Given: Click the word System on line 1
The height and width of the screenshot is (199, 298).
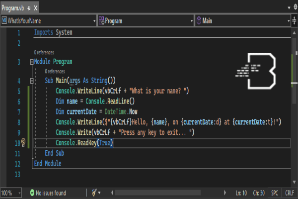Looking at the screenshot, I should coord(64,32).
